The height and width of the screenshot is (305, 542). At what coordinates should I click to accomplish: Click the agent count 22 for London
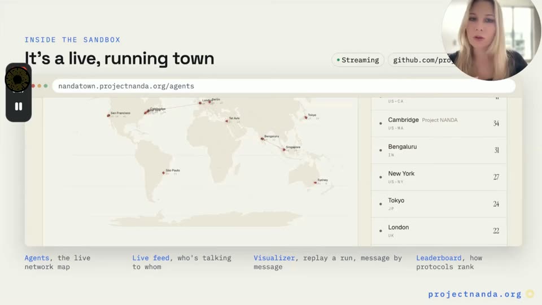(x=496, y=230)
